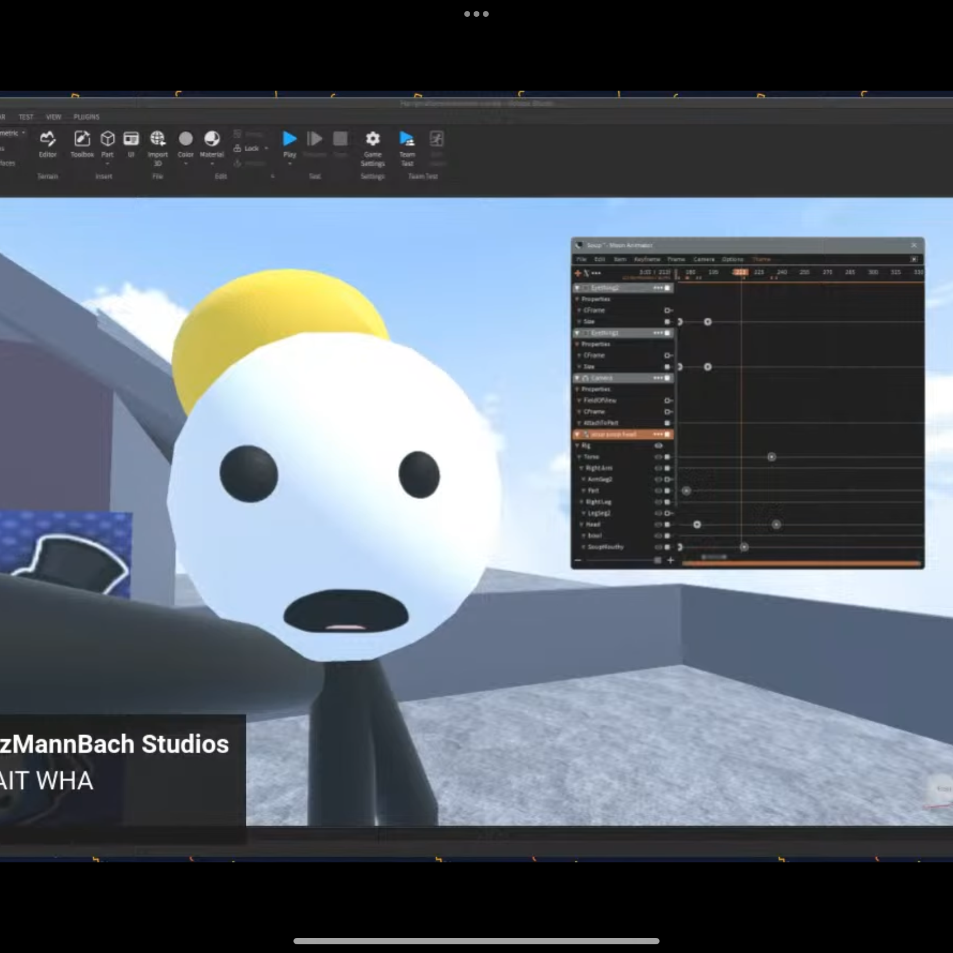Open the Terrain Editor tool
953x953 pixels.
48,139
